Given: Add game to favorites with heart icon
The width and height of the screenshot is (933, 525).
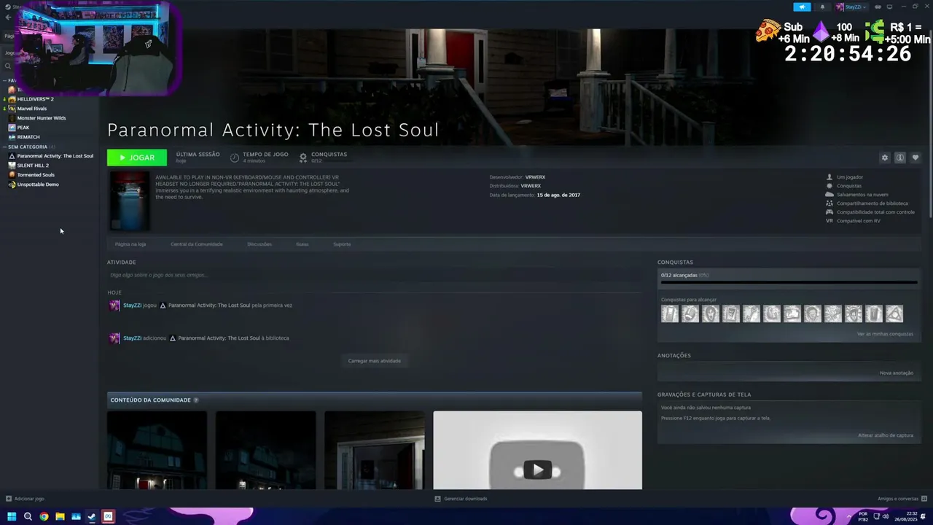Looking at the screenshot, I should tap(916, 157).
